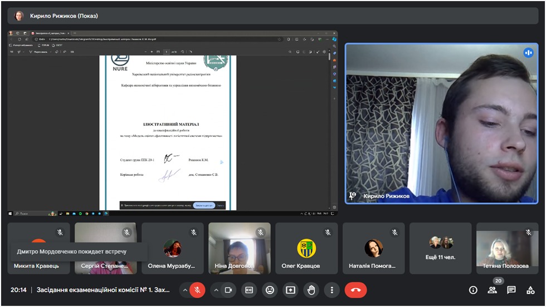Open the meeting details info icon
The image size is (546, 307).
473,290
